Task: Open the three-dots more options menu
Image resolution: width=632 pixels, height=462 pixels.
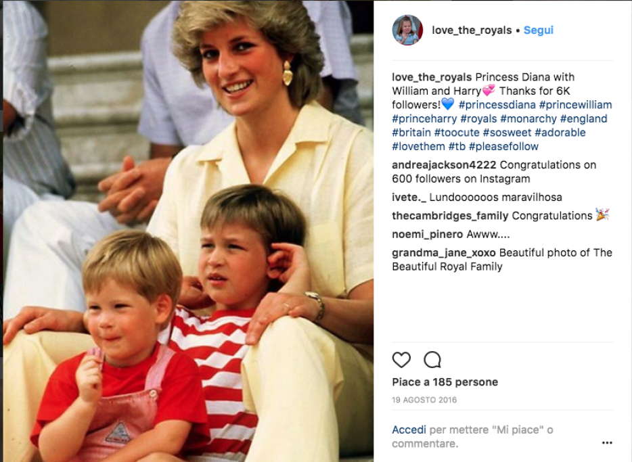Action: [x=607, y=443]
